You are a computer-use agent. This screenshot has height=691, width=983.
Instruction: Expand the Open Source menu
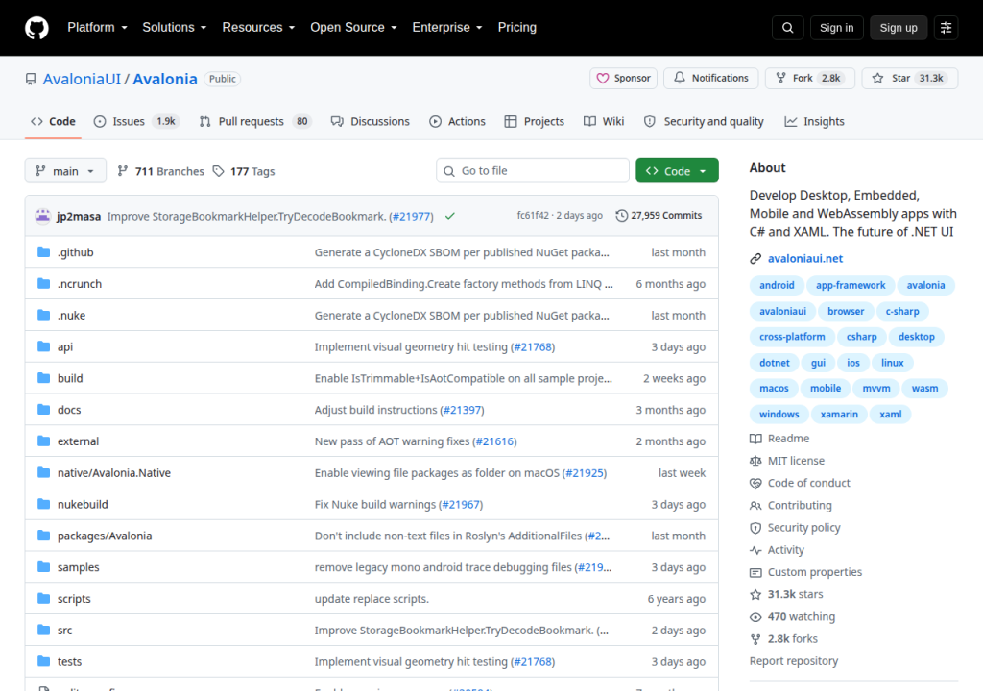tap(353, 28)
